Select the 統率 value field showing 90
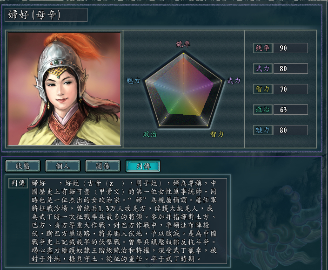Screen dimensions: 328x270 point(291,48)
